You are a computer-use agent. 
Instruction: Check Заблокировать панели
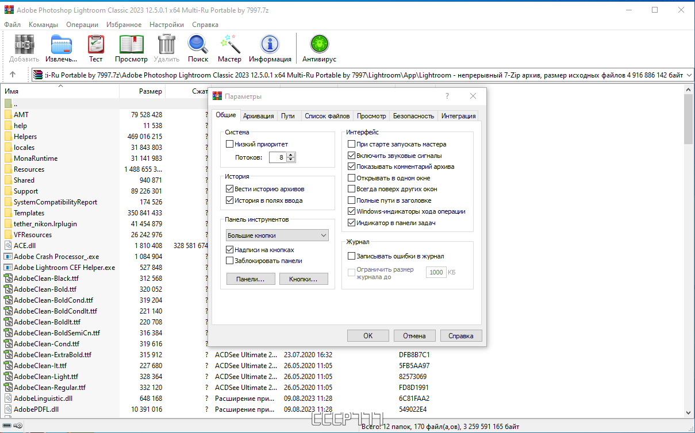pos(230,261)
